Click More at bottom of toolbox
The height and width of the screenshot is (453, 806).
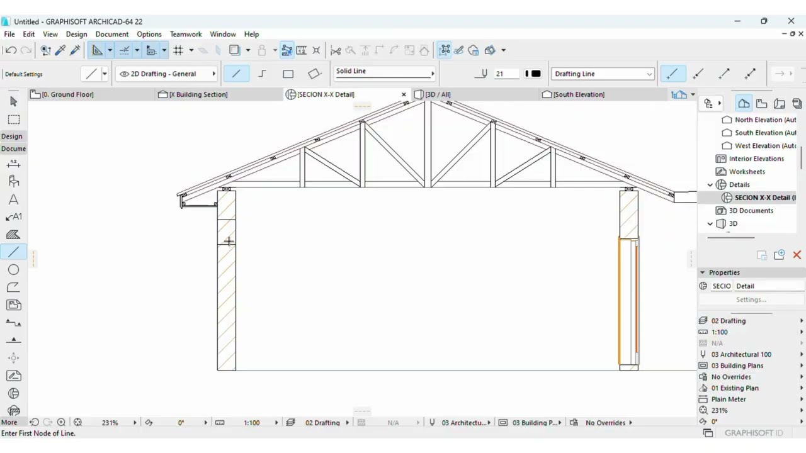(9, 422)
